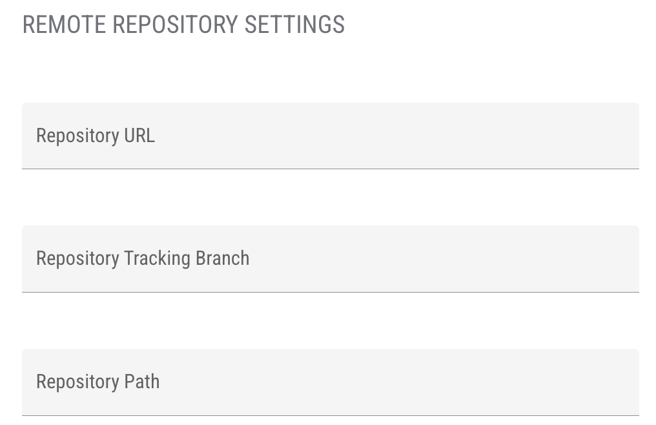The image size is (656, 425).
Task: Click the word 'SETTINGS' in the heading
Action: (x=294, y=25)
